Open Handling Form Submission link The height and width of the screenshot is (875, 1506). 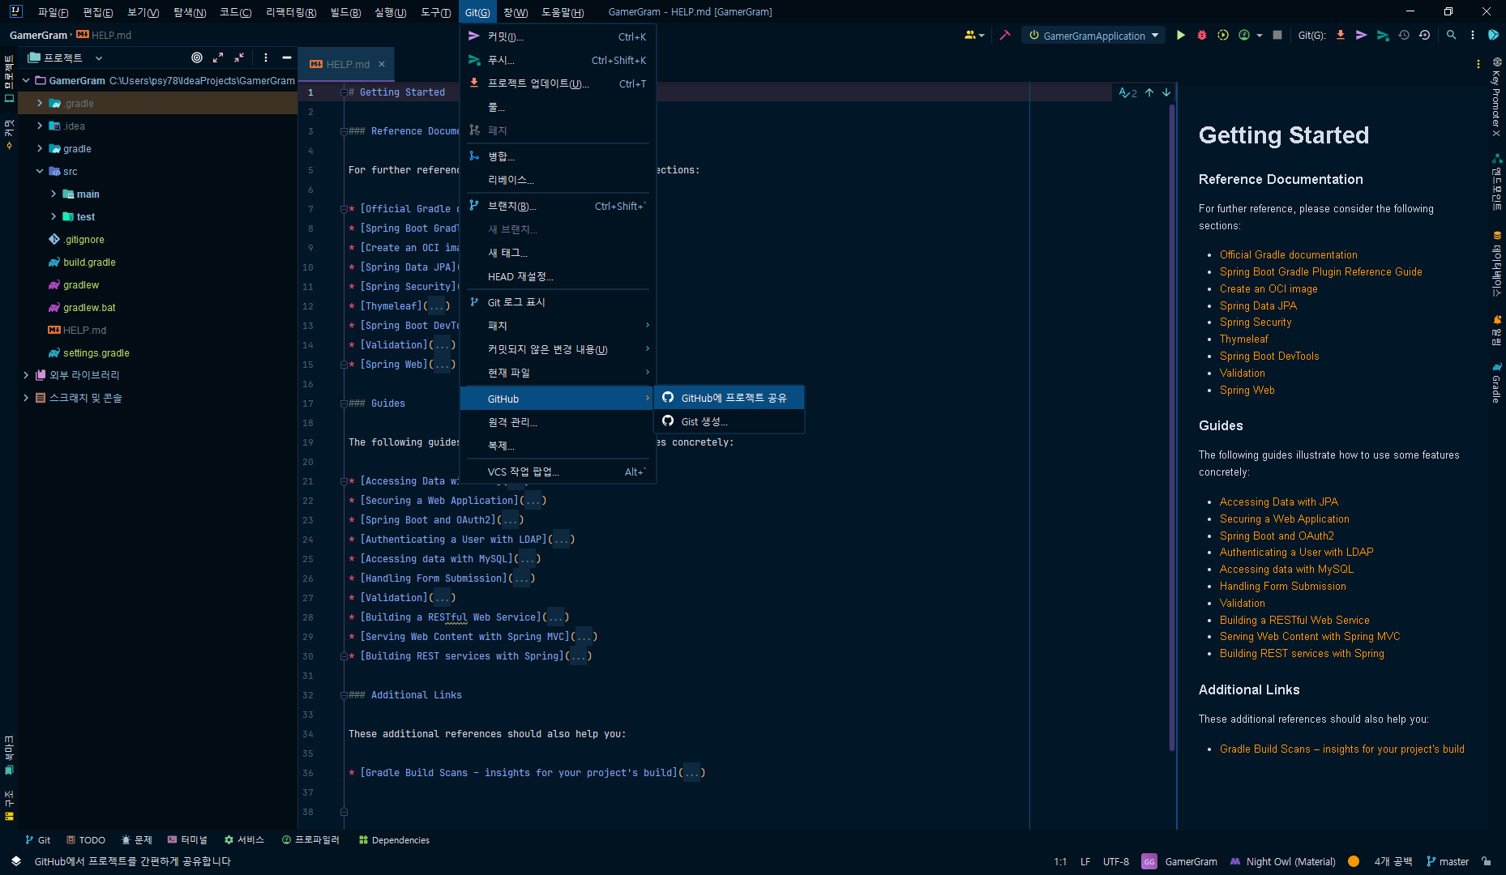tap(1282, 586)
